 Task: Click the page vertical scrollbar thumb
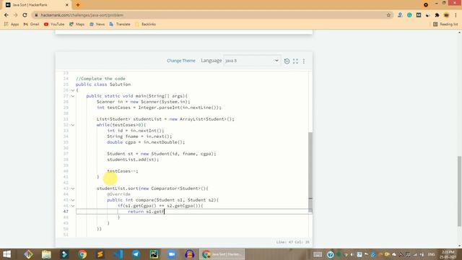coord(460,191)
